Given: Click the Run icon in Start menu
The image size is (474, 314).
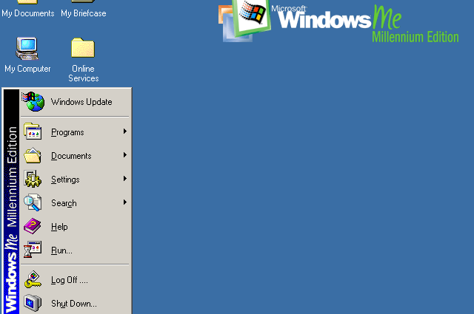Looking at the screenshot, I should (x=33, y=250).
